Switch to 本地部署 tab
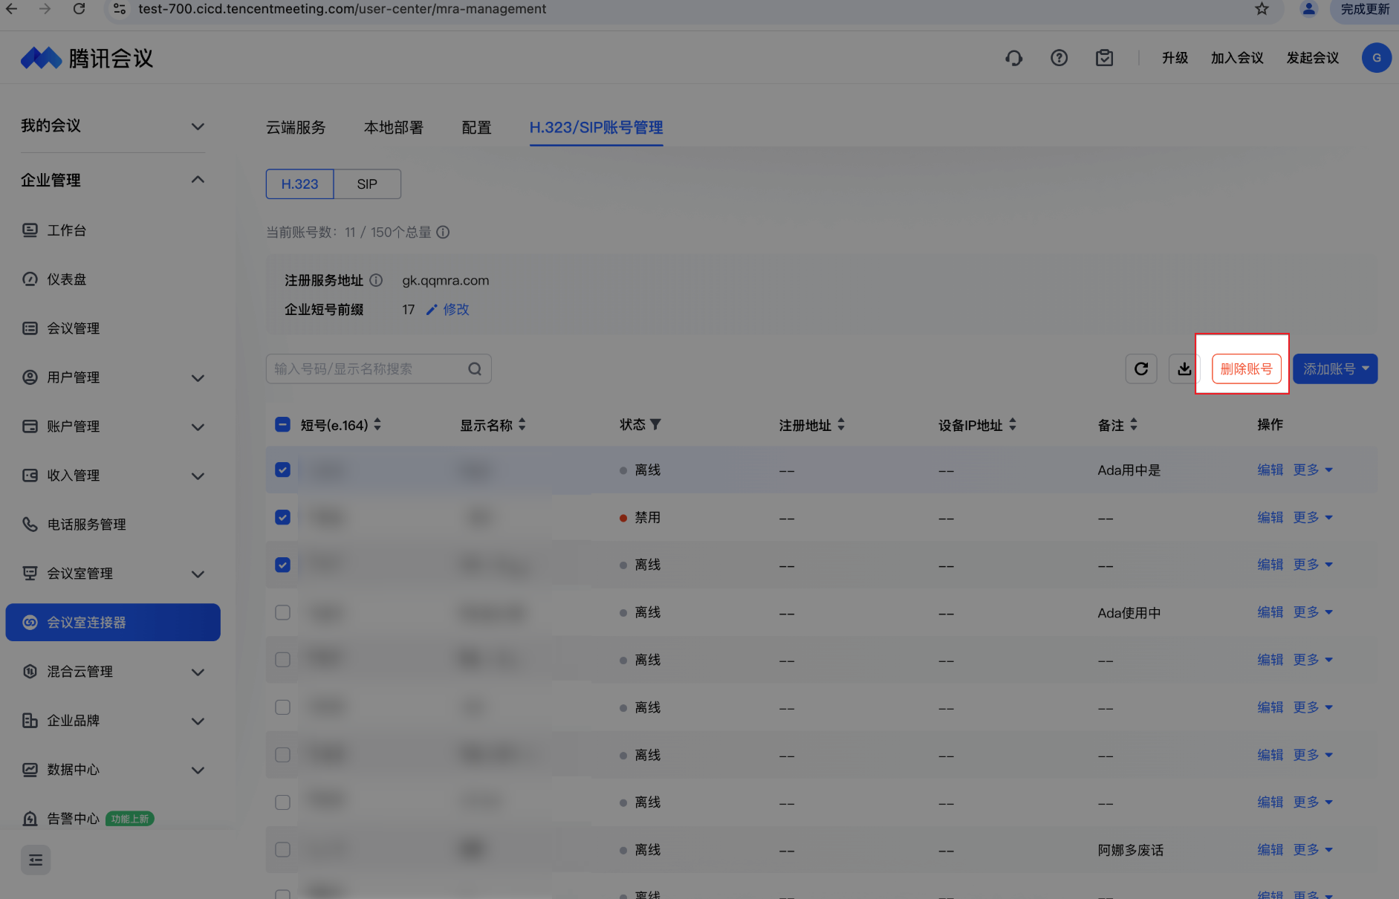The height and width of the screenshot is (899, 1399). click(x=393, y=127)
